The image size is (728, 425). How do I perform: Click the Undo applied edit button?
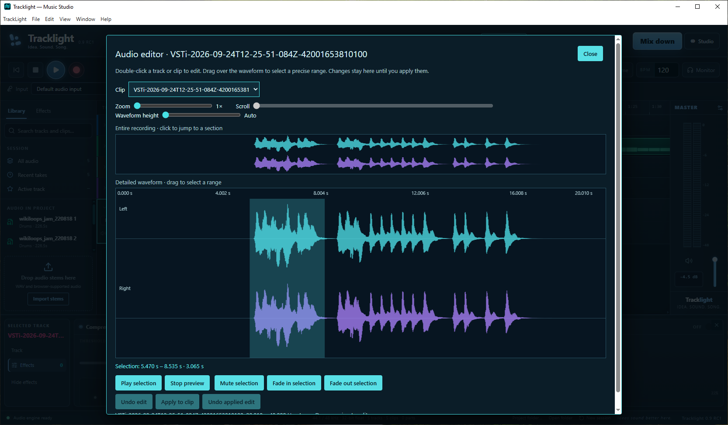click(x=231, y=402)
